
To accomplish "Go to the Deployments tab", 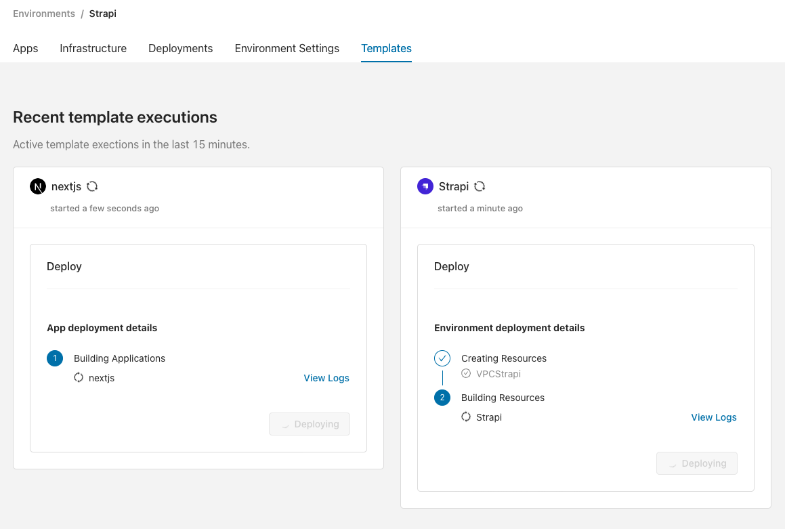I will point(181,49).
